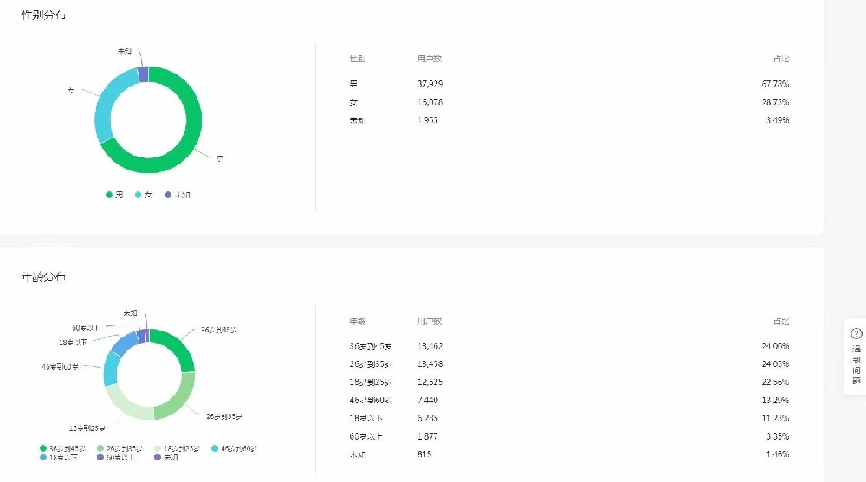Toggle the 36岁到45岁 age legend item
Screen dimensions: 866x482
coord(62,448)
